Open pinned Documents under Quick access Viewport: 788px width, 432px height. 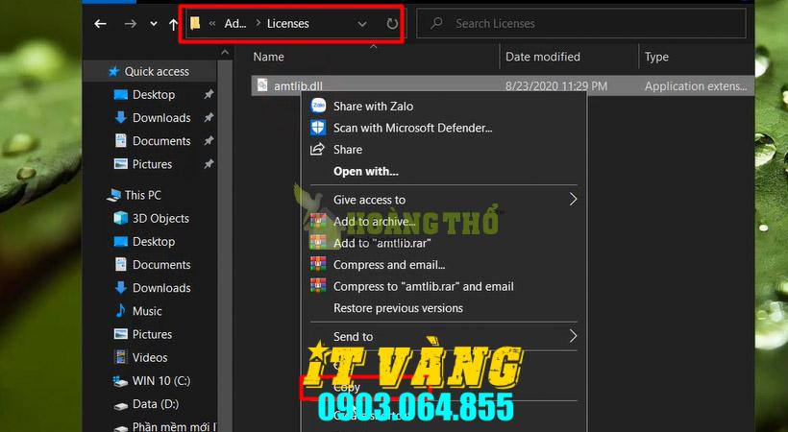[161, 141]
